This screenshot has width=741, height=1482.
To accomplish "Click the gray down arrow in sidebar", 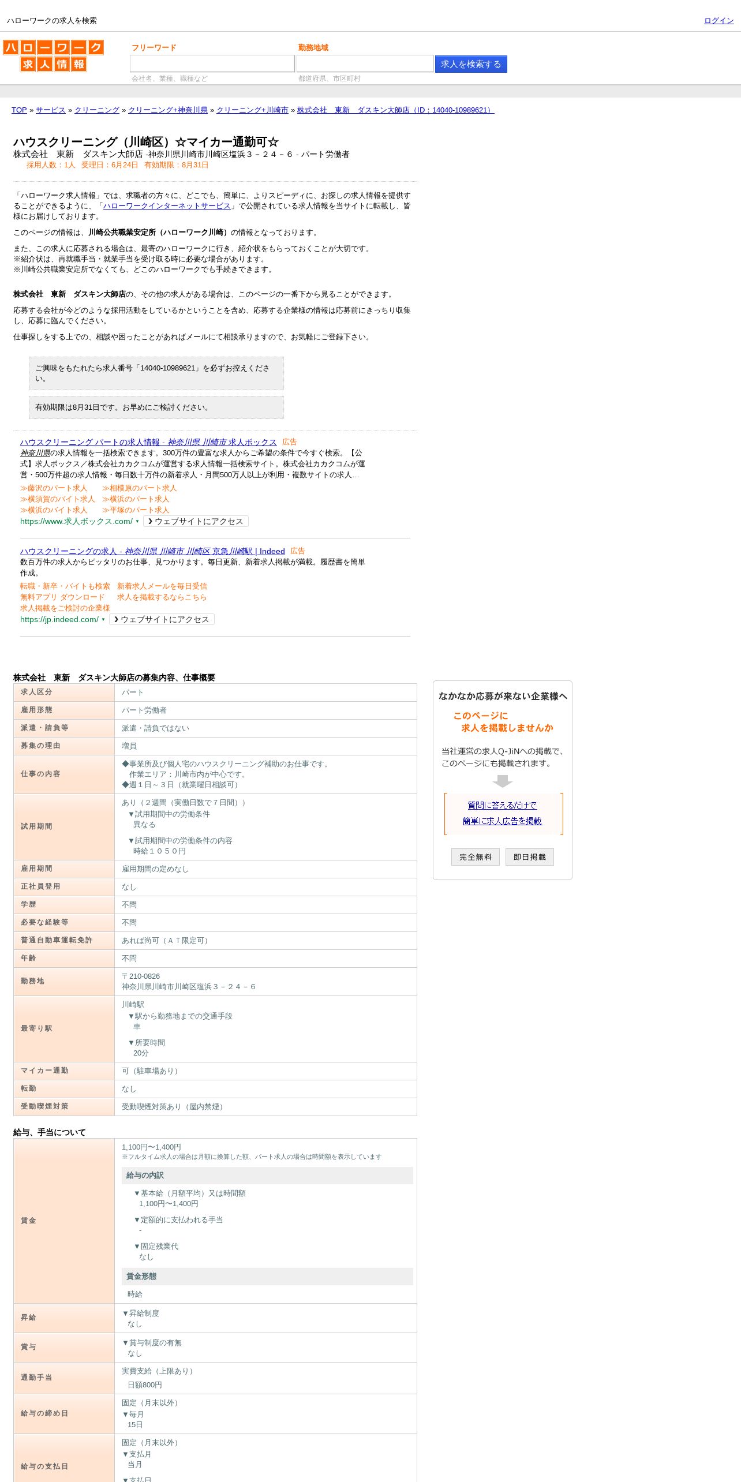I will [x=503, y=781].
